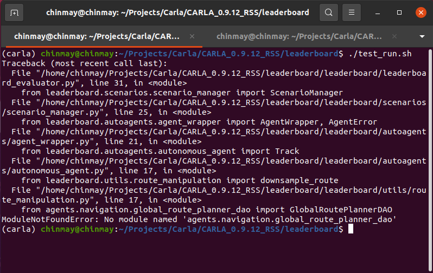433x273 pixels.
Task: Close the first terminal tab
Action: click(192, 36)
